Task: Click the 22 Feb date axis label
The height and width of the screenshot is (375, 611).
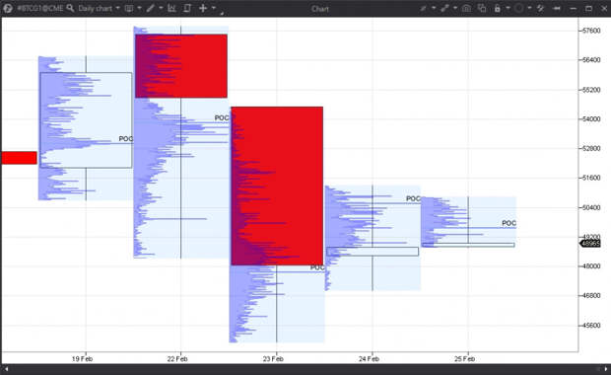Action: [x=177, y=358]
